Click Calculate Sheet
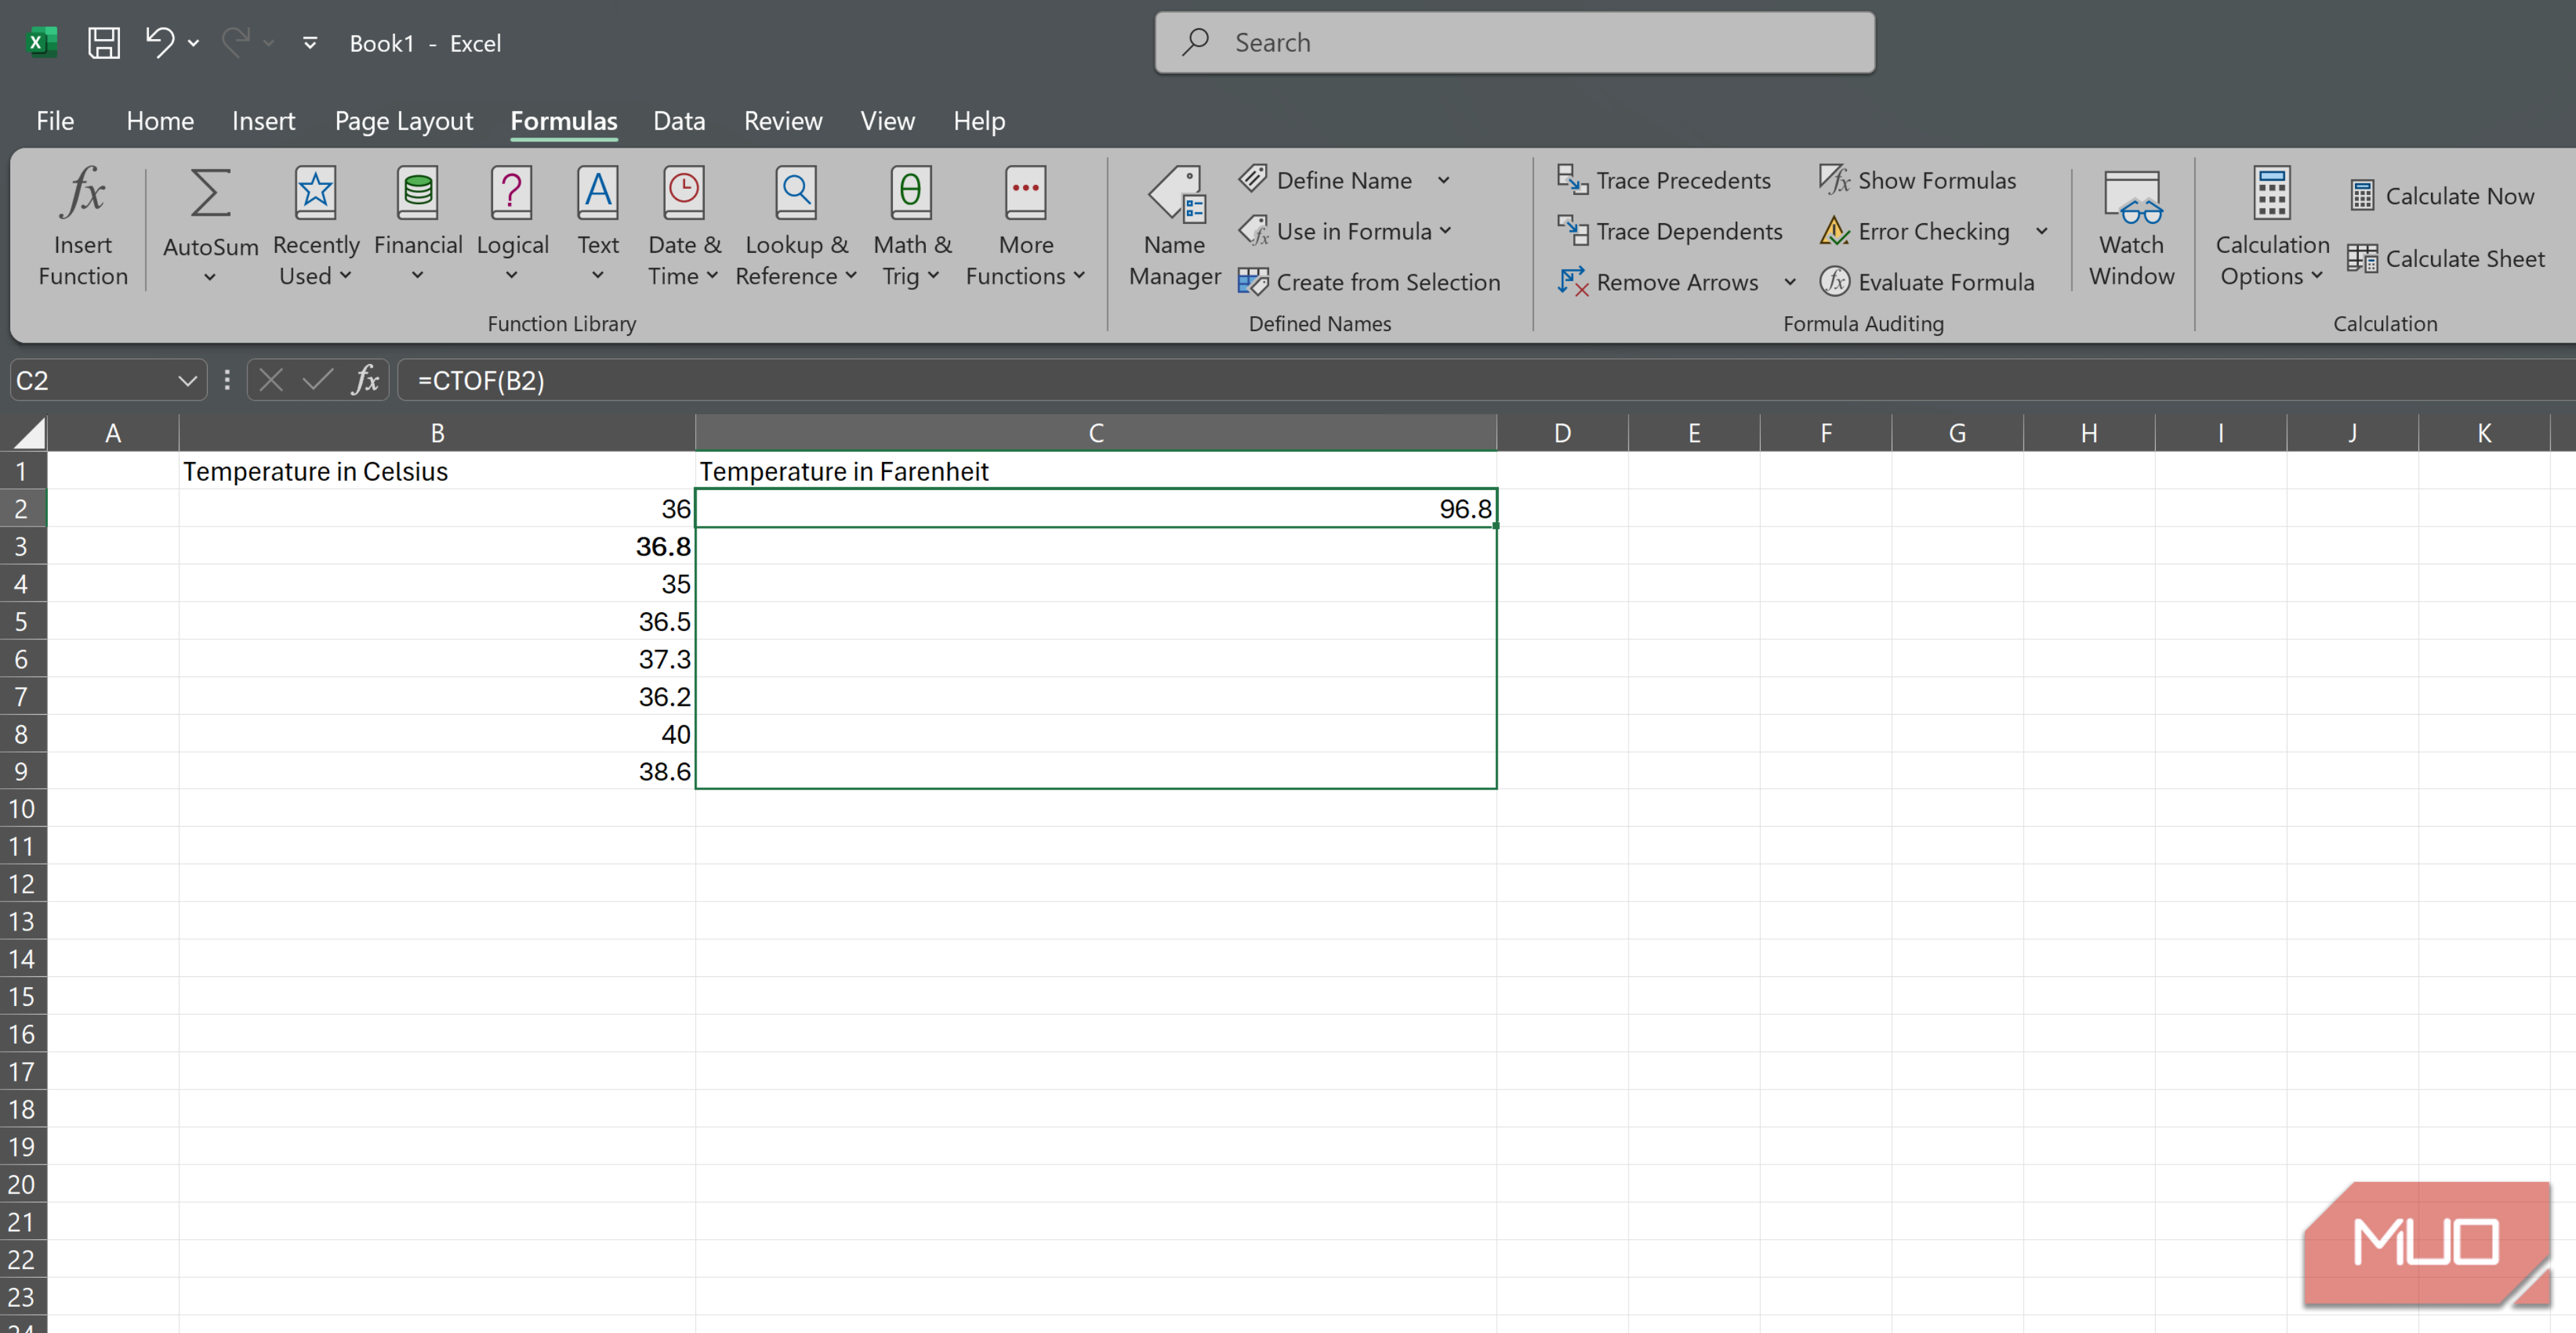Screen dimensions: 2576x1333 pos(2446,258)
